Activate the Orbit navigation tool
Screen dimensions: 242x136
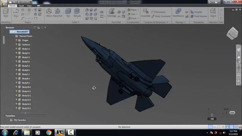239,68
